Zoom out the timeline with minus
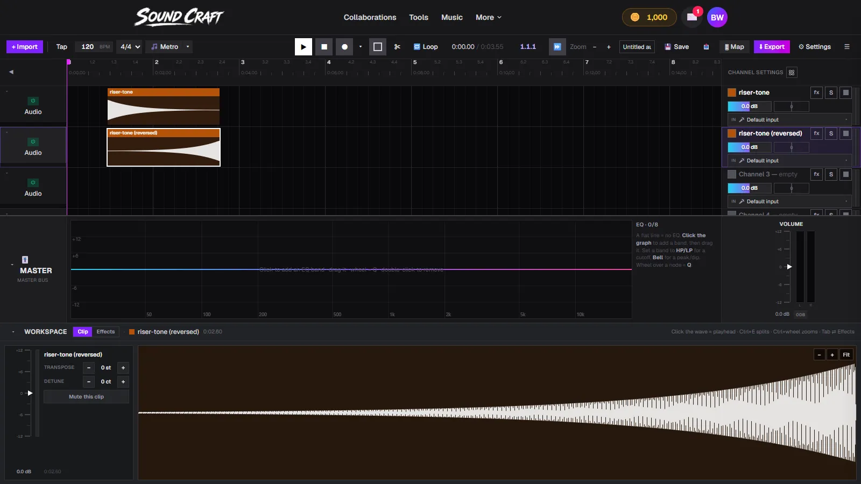This screenshot has width=861, height=484. [595, 47]
